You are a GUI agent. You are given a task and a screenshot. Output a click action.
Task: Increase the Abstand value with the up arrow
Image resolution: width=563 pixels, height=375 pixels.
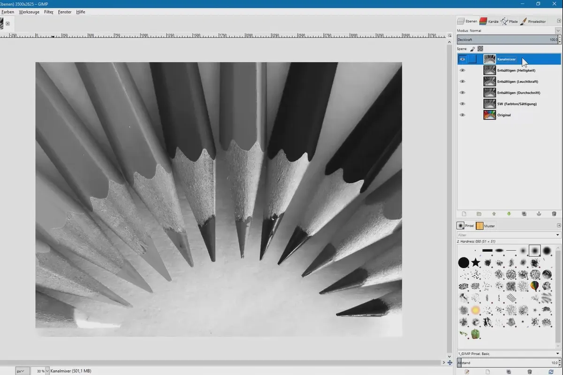tap(559, 361)
